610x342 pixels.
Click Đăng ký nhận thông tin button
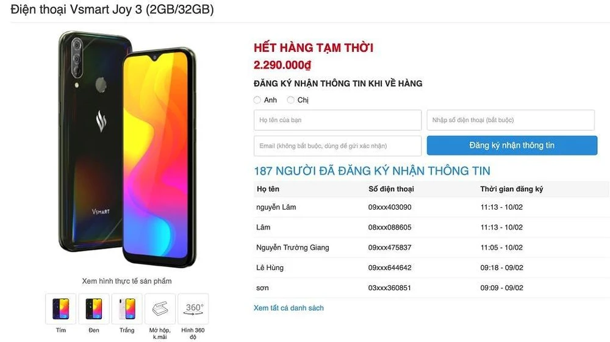[512, 145]
